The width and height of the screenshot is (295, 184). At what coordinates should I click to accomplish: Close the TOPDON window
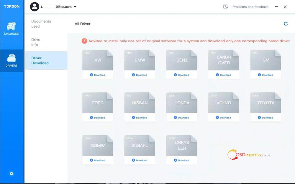tap(285, 7)
